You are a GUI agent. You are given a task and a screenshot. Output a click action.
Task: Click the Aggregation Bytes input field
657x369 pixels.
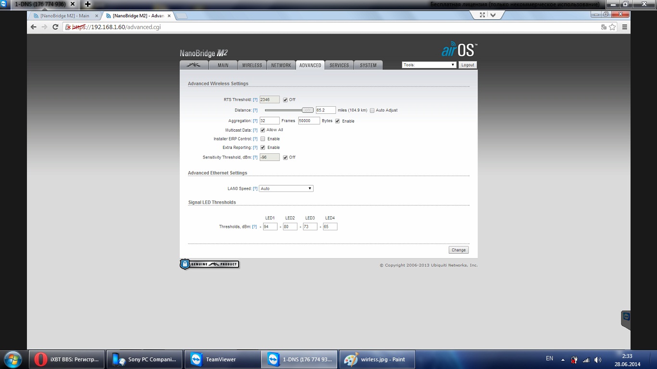[x=309, y=121]
